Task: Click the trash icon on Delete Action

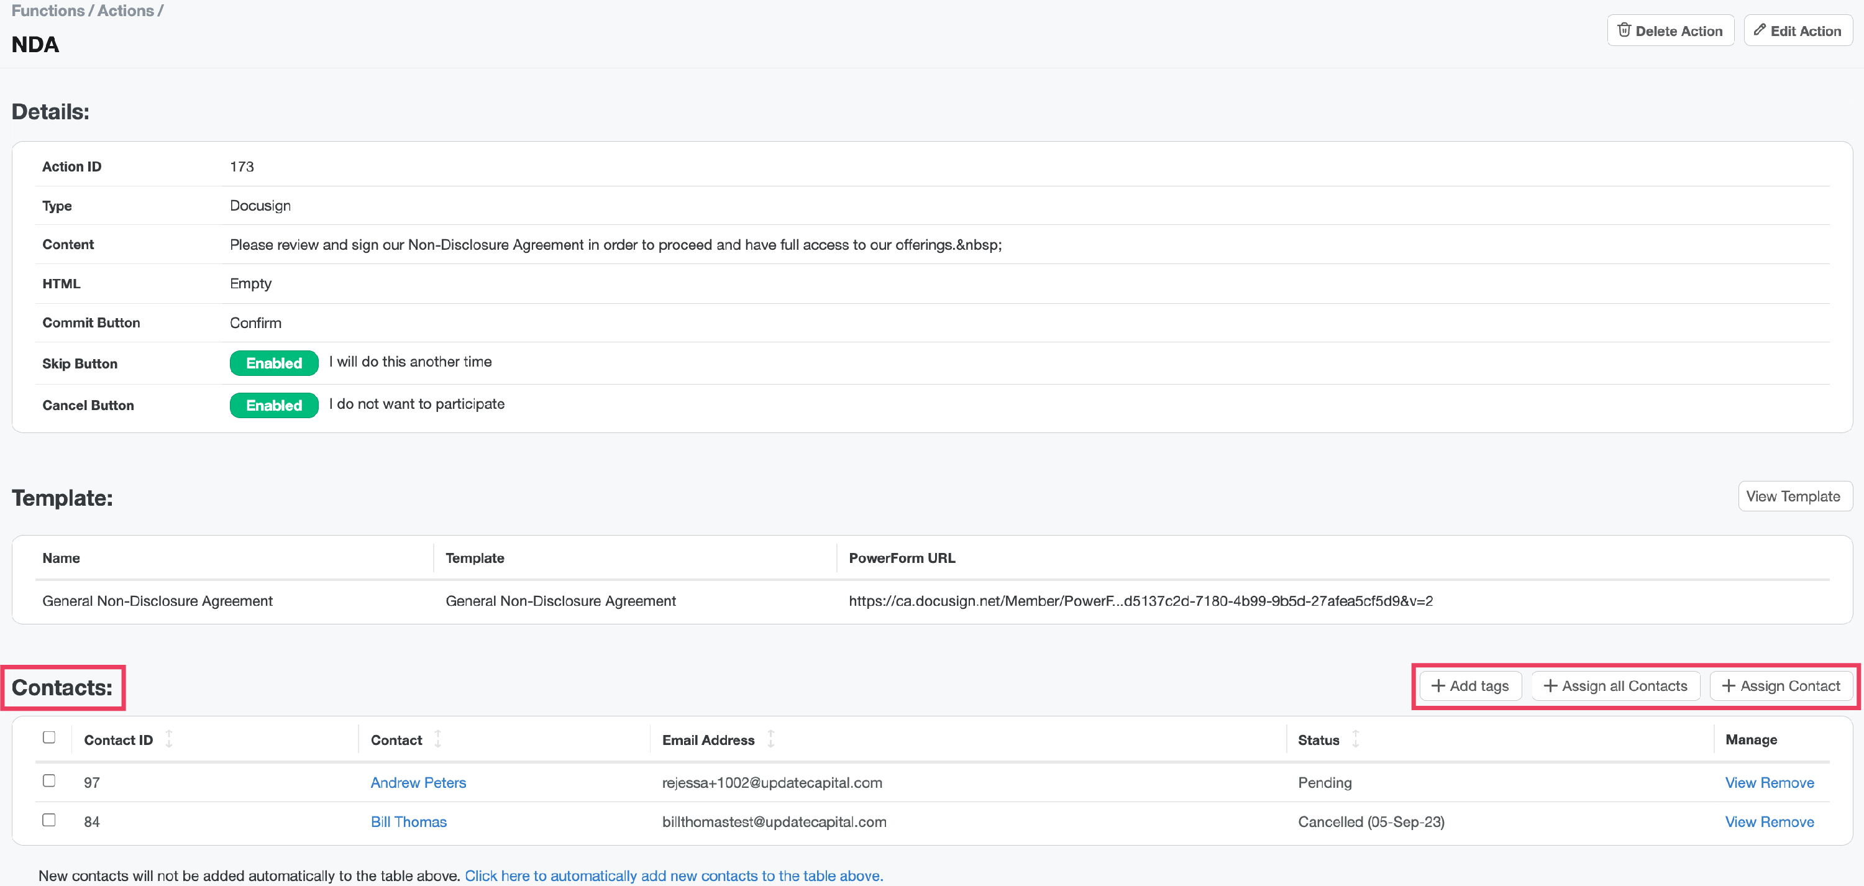Action: [1624, 30]
